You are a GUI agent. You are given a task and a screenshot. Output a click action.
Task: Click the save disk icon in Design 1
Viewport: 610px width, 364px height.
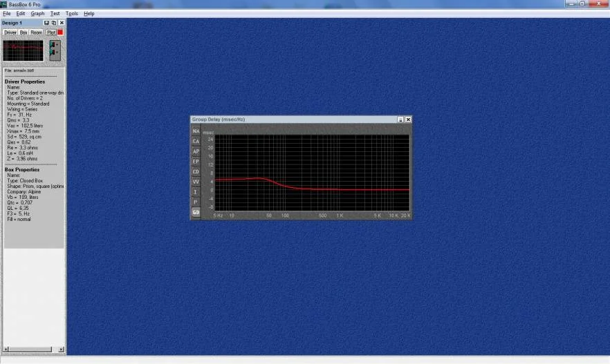[x=46, y=23]
